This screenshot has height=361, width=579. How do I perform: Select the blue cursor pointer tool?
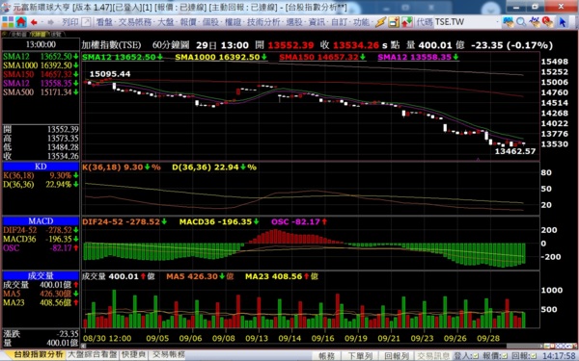[x=562, y=22]
